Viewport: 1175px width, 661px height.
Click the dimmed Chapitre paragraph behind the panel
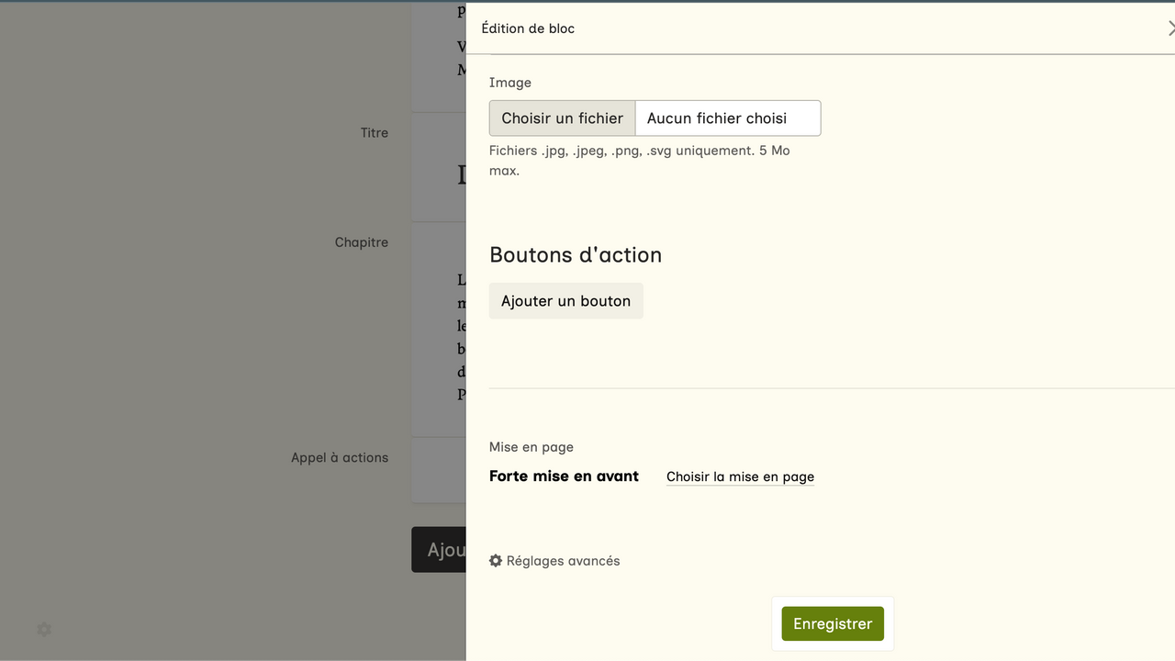pyautogui.click(x=461, y=337)
